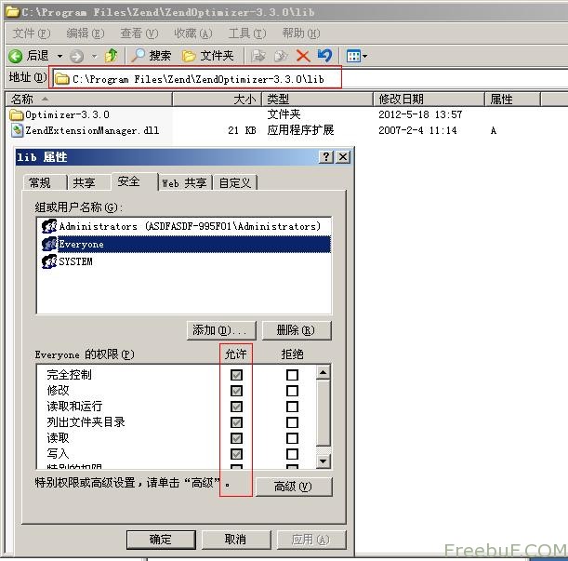Sort by 名称 column header
568x561 pixels.
coord(88,99)
